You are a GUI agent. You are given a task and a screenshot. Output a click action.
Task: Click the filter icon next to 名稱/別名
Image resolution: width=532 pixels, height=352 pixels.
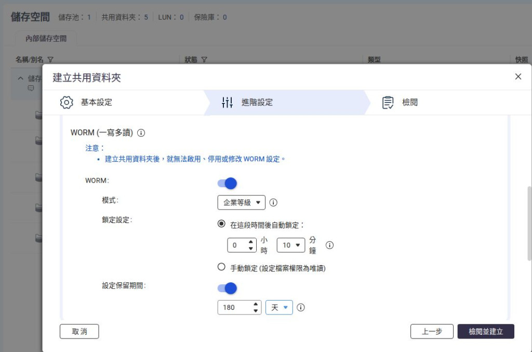click(x=50, y=60)
